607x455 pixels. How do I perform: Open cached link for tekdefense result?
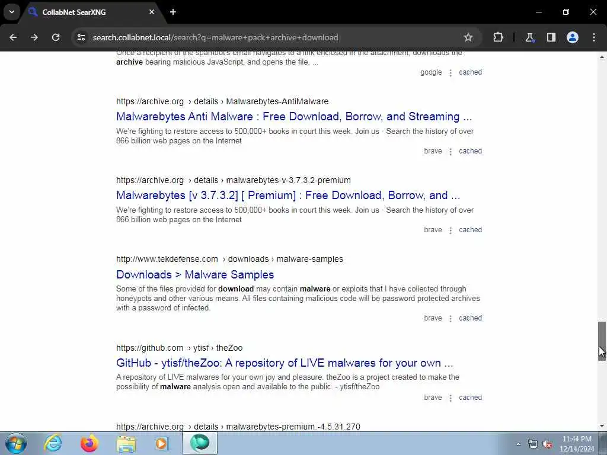pyautogui.click(x=470, y=318)
